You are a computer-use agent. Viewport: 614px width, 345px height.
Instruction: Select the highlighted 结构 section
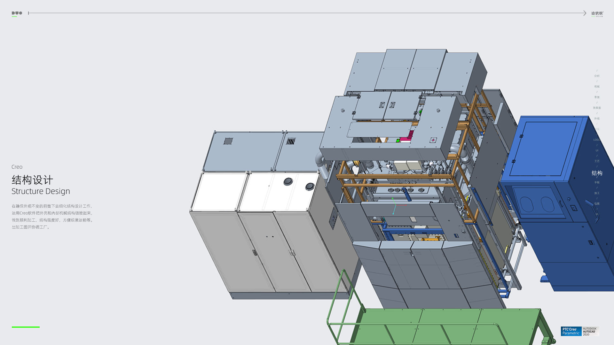pyautogui.click(x=597, y=173)
